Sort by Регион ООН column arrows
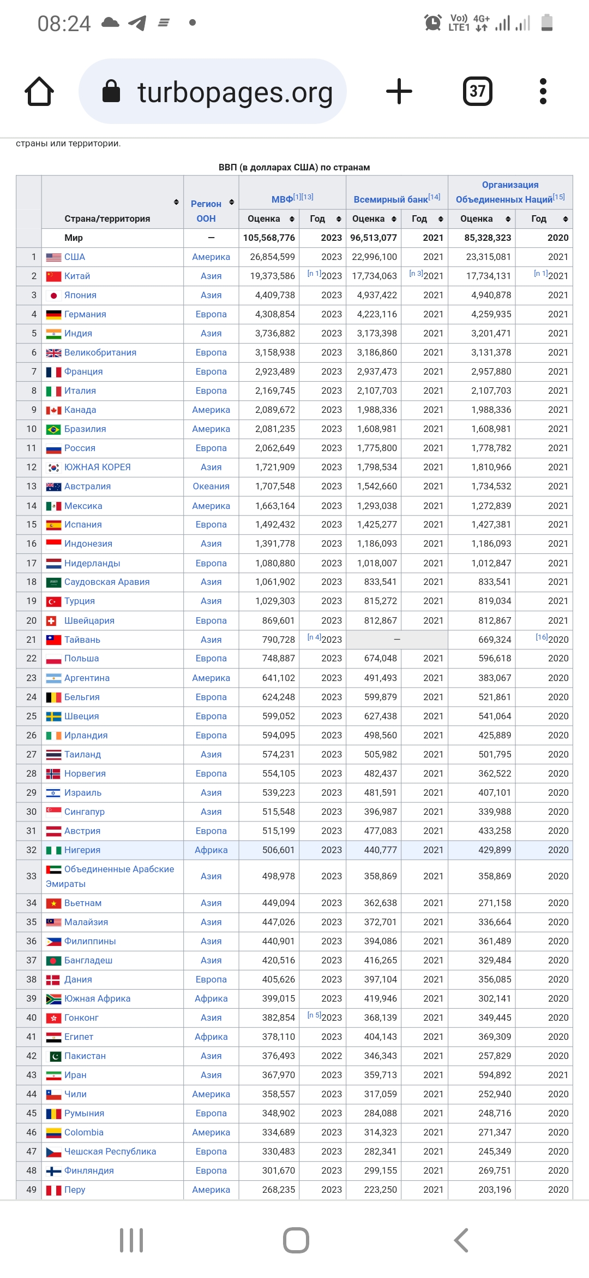Viewport: 589px width, 1278px height. 232,202
